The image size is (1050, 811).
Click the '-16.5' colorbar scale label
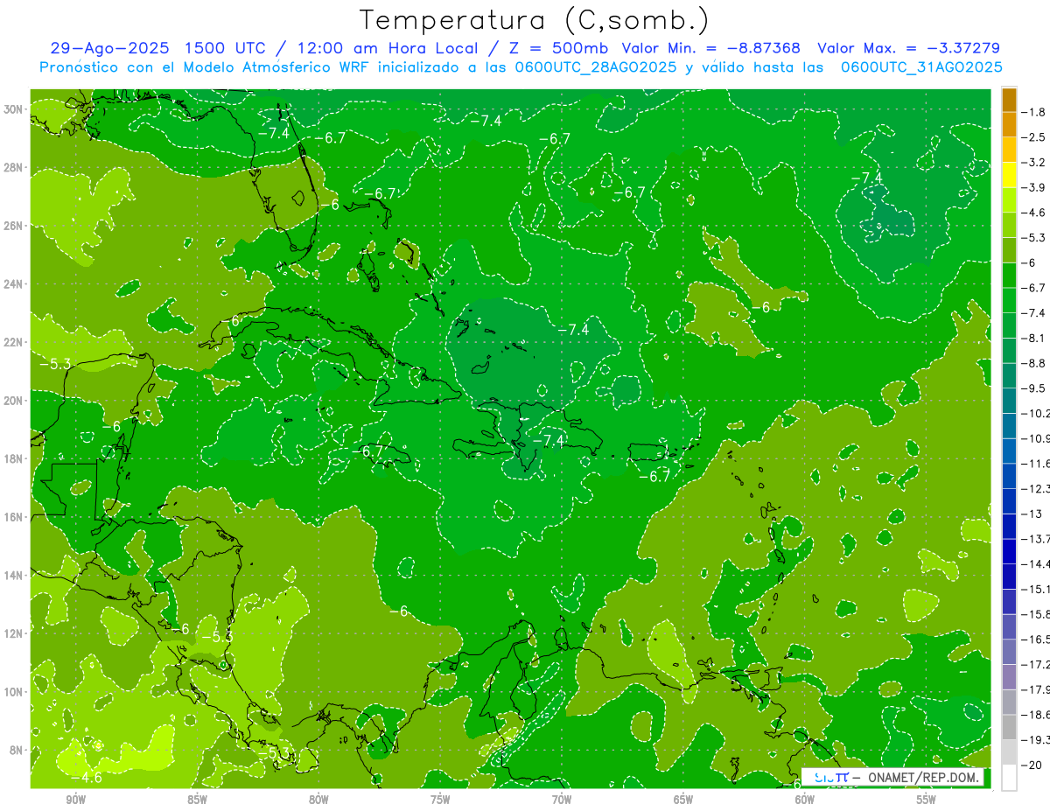pos(1036,640)
